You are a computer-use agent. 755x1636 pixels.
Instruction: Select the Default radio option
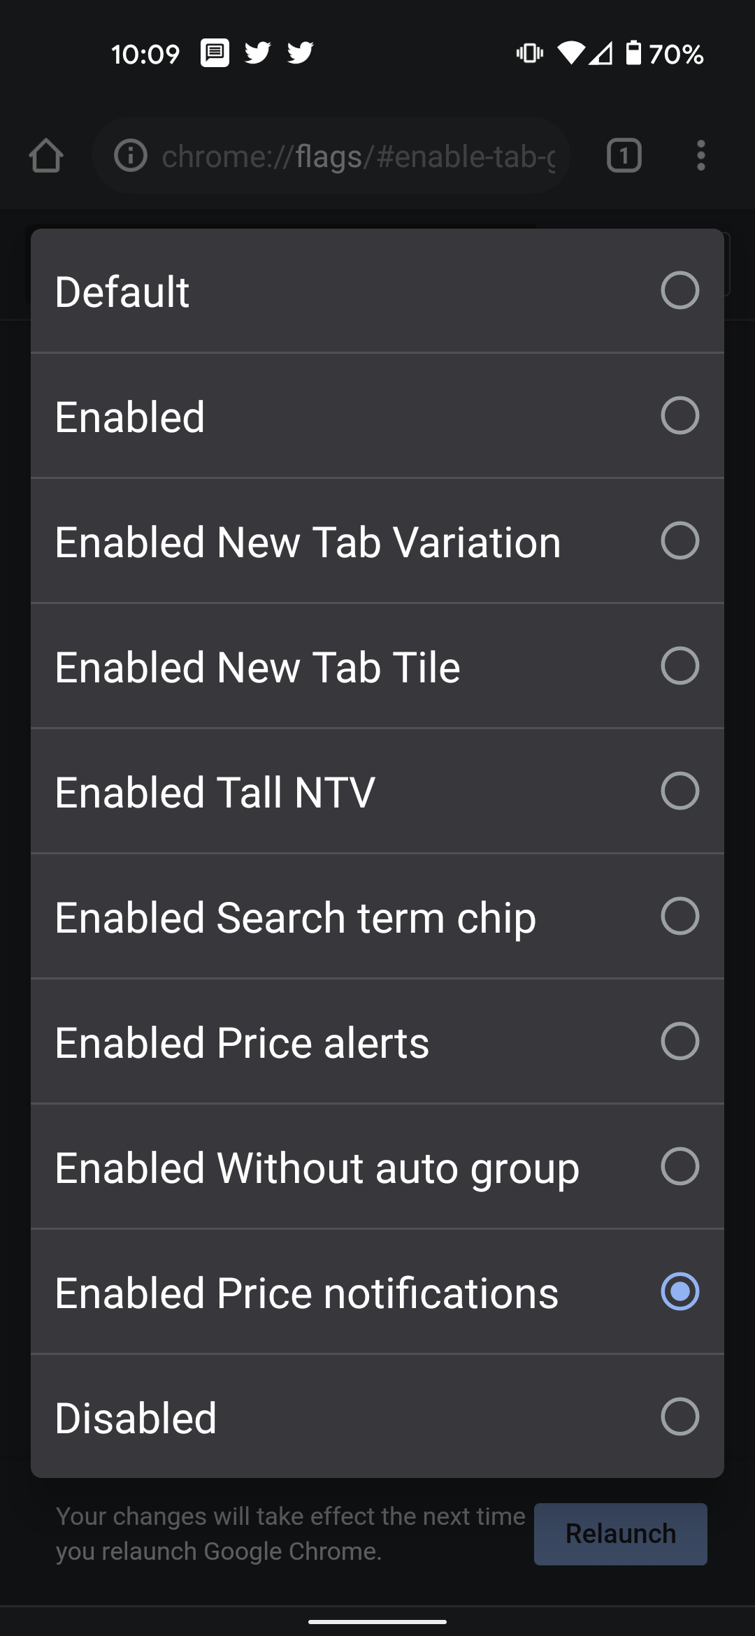(679, 291)
